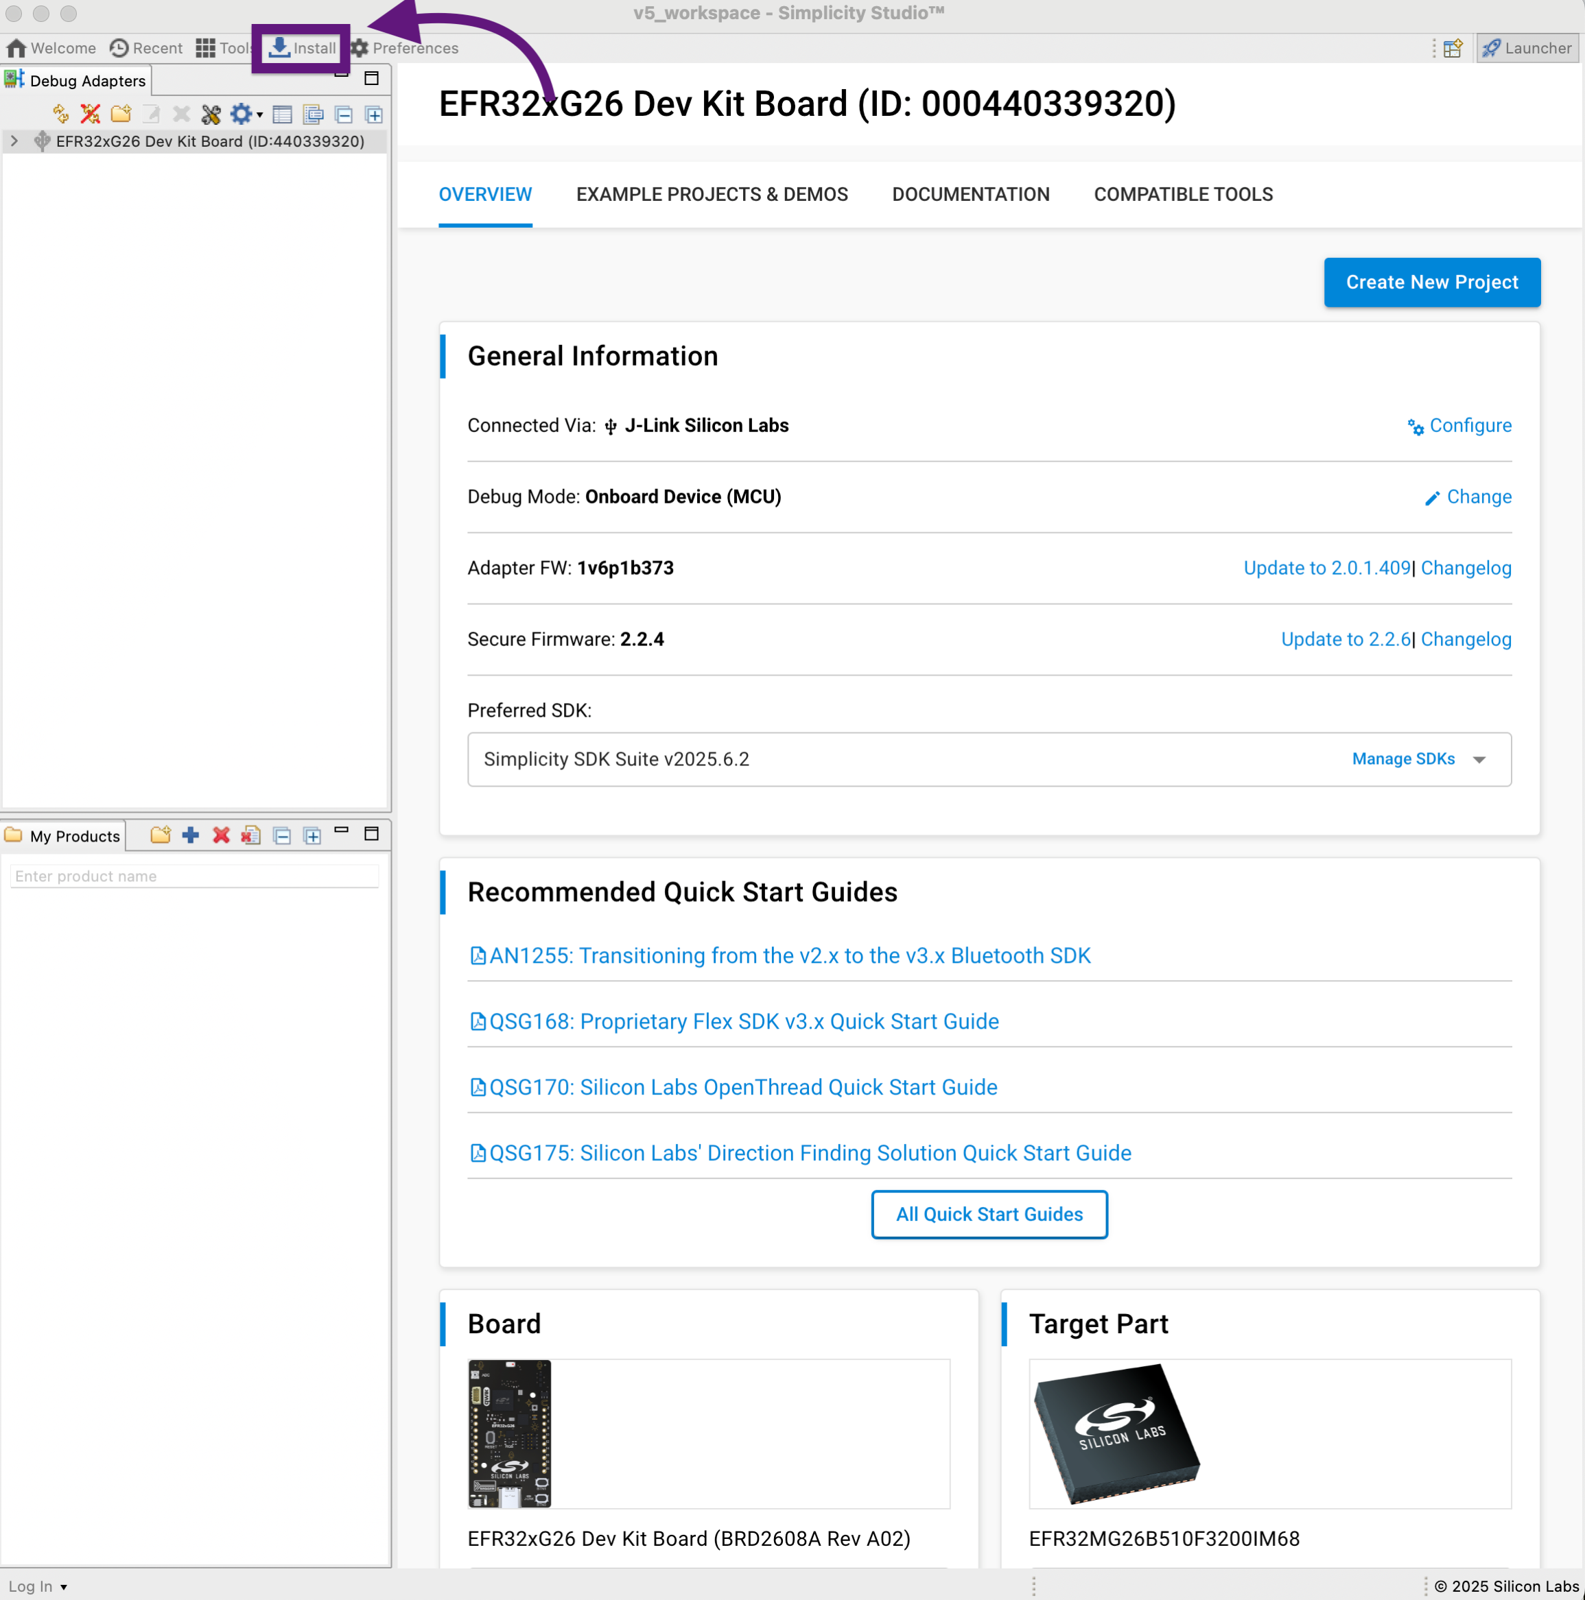Click the 'Secure Firmware: 2.2.4' text
The width and height of the screenshot is (1585, 1600).
[566, 639]
